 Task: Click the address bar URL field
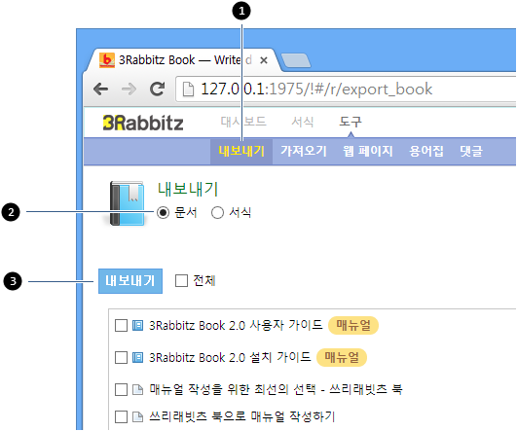coord(347,90)
